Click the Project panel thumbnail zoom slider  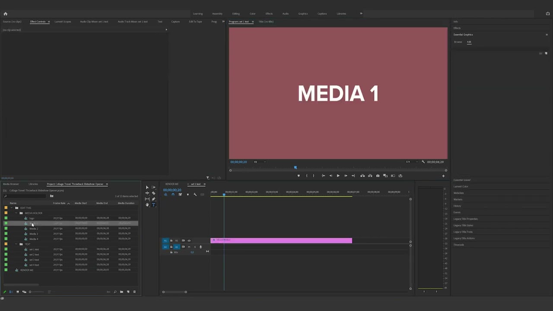point(37,292)
